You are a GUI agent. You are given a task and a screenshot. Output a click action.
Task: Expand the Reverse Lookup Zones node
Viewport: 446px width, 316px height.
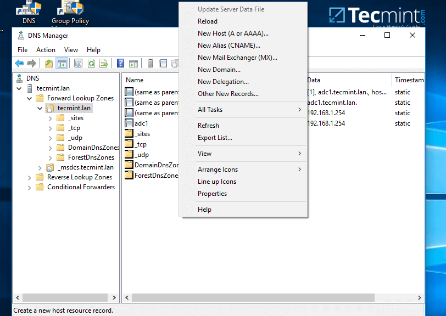coord(29,177)
